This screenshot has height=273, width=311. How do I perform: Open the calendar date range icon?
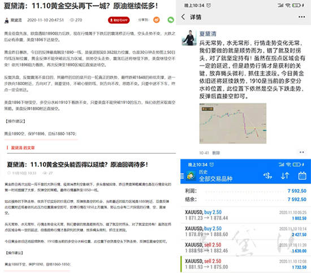tap(302, 176)
